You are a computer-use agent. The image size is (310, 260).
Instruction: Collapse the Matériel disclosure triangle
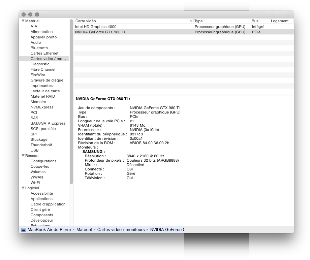pos(23,21)
